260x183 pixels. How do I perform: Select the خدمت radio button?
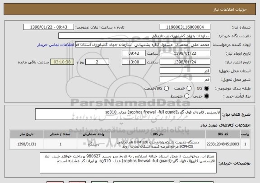coord(189,89)
